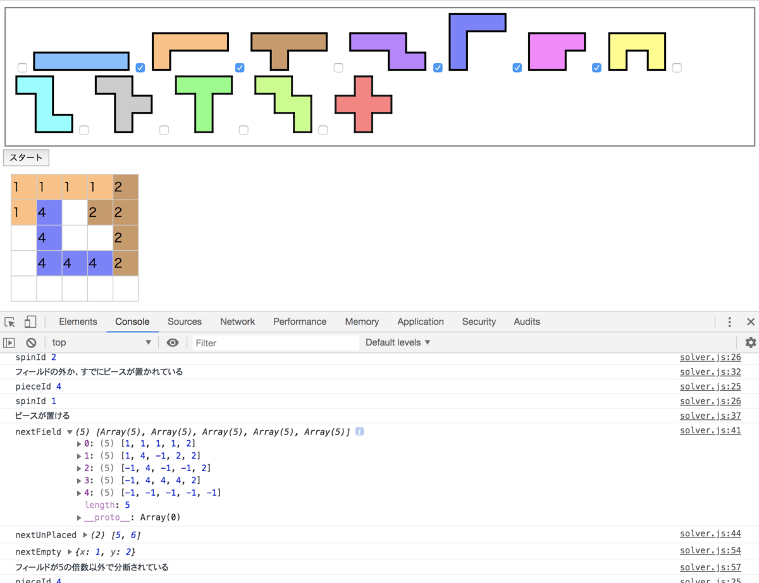The image size is (759, 583).
Task: Open the Default levels dropdown
Action: 398,342
